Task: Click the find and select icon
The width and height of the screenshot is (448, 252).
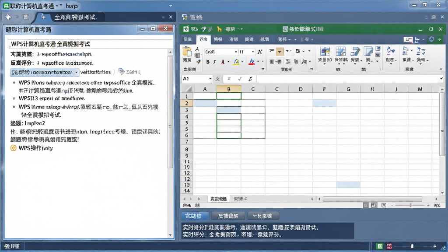Action: [420, 51]
